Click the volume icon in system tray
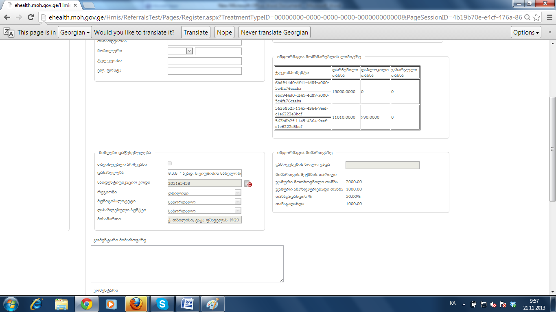This screenshot has width=556, height=312. point(493,304)
